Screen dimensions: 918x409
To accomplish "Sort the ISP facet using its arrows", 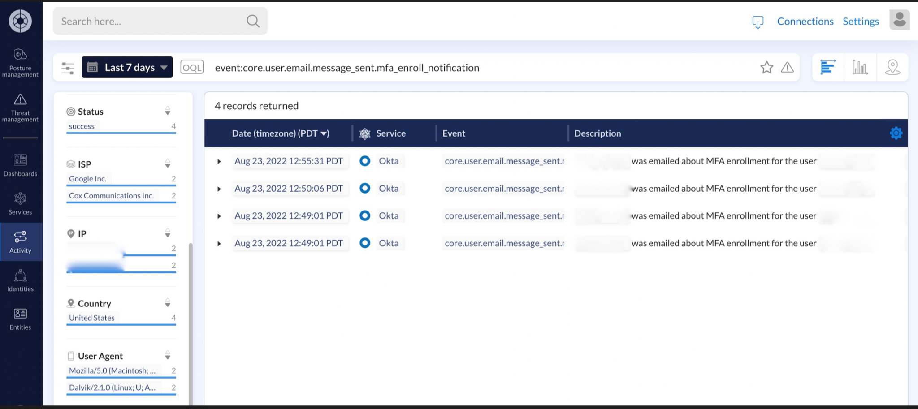I will point(167,164).
